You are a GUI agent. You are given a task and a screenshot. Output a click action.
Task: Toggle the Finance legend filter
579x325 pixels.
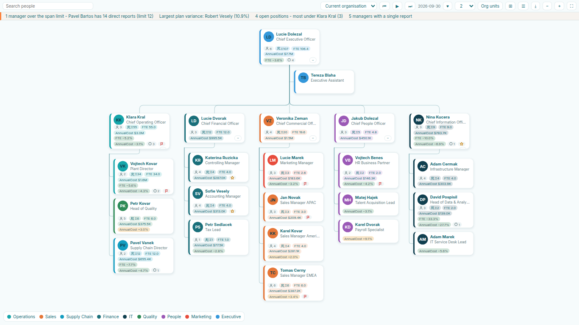click(108, 317)
